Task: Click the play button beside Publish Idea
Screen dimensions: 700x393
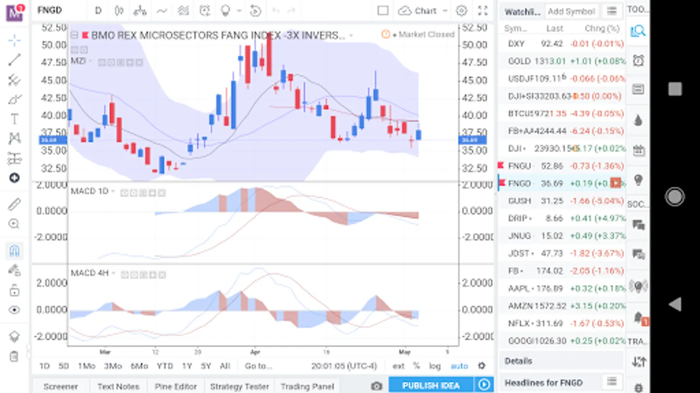Action: pos(484,385)
